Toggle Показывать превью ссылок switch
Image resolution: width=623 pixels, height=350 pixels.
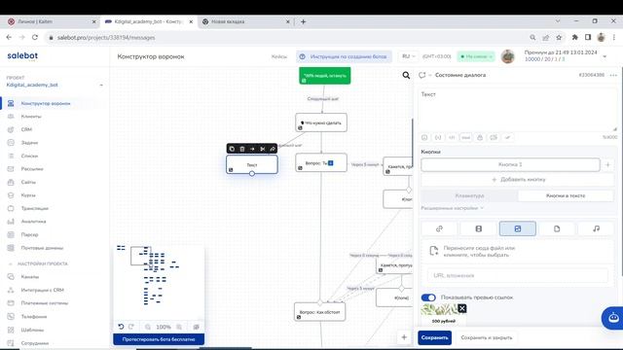428,297
